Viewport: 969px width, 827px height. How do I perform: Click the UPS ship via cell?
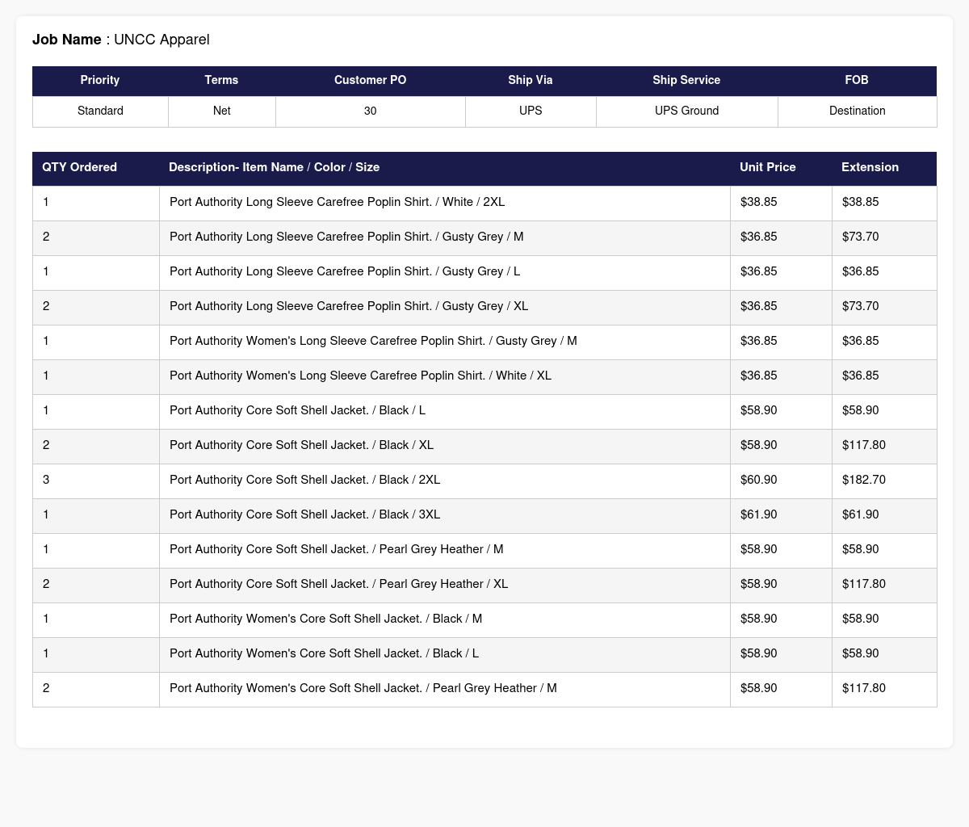pyautogui.click(x=531, y=111)
